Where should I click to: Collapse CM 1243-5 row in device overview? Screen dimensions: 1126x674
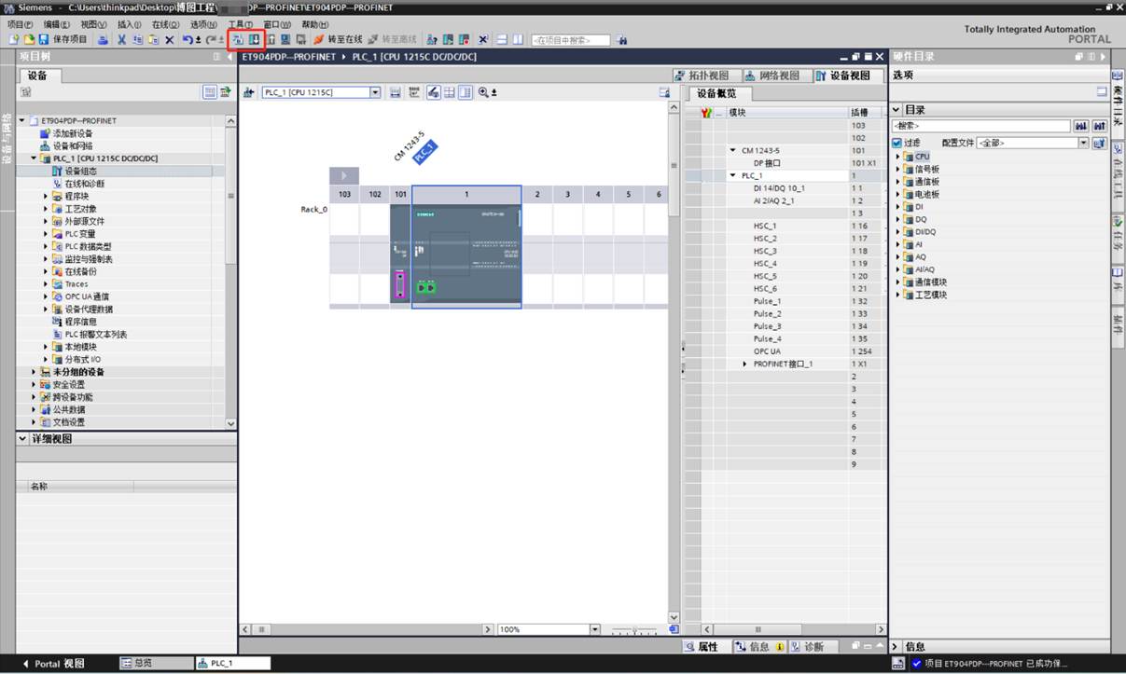coord(733,150)
